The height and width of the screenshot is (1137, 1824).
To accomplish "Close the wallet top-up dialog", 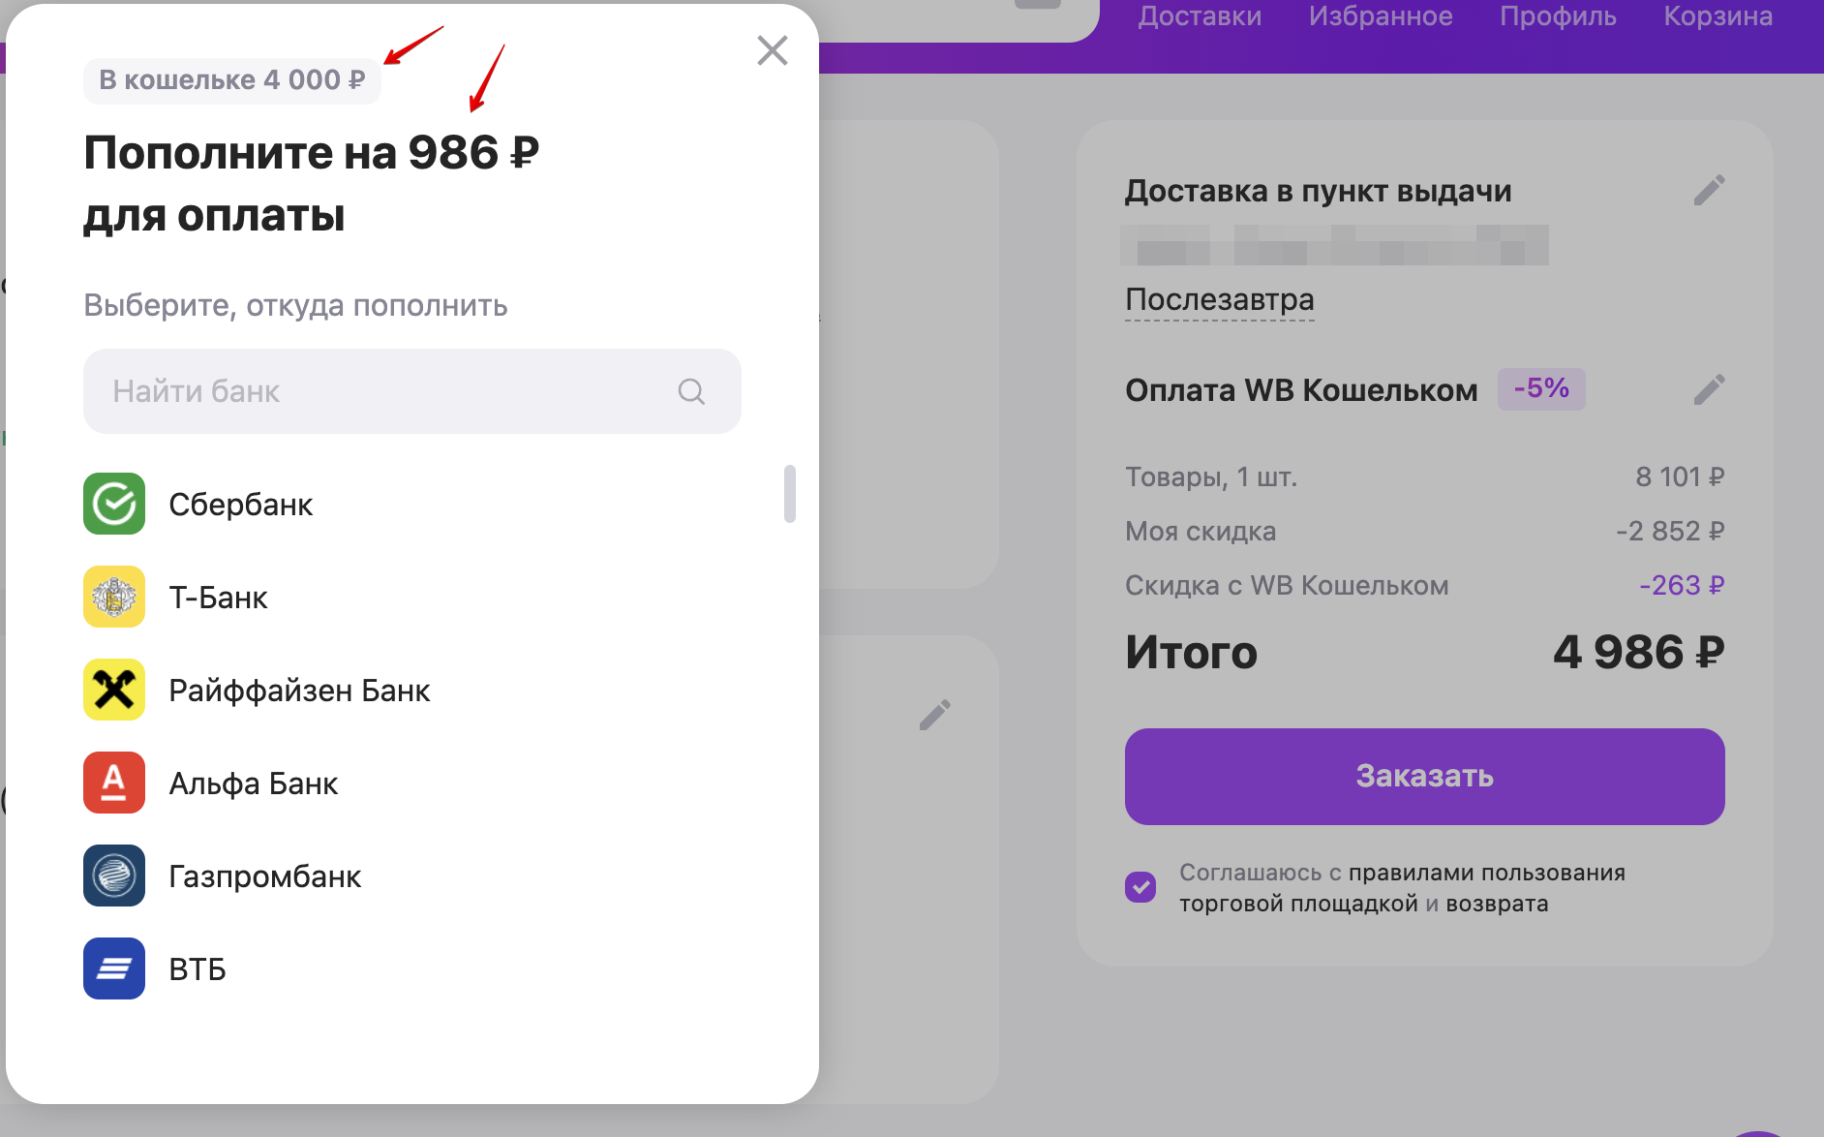I will 773,50.
